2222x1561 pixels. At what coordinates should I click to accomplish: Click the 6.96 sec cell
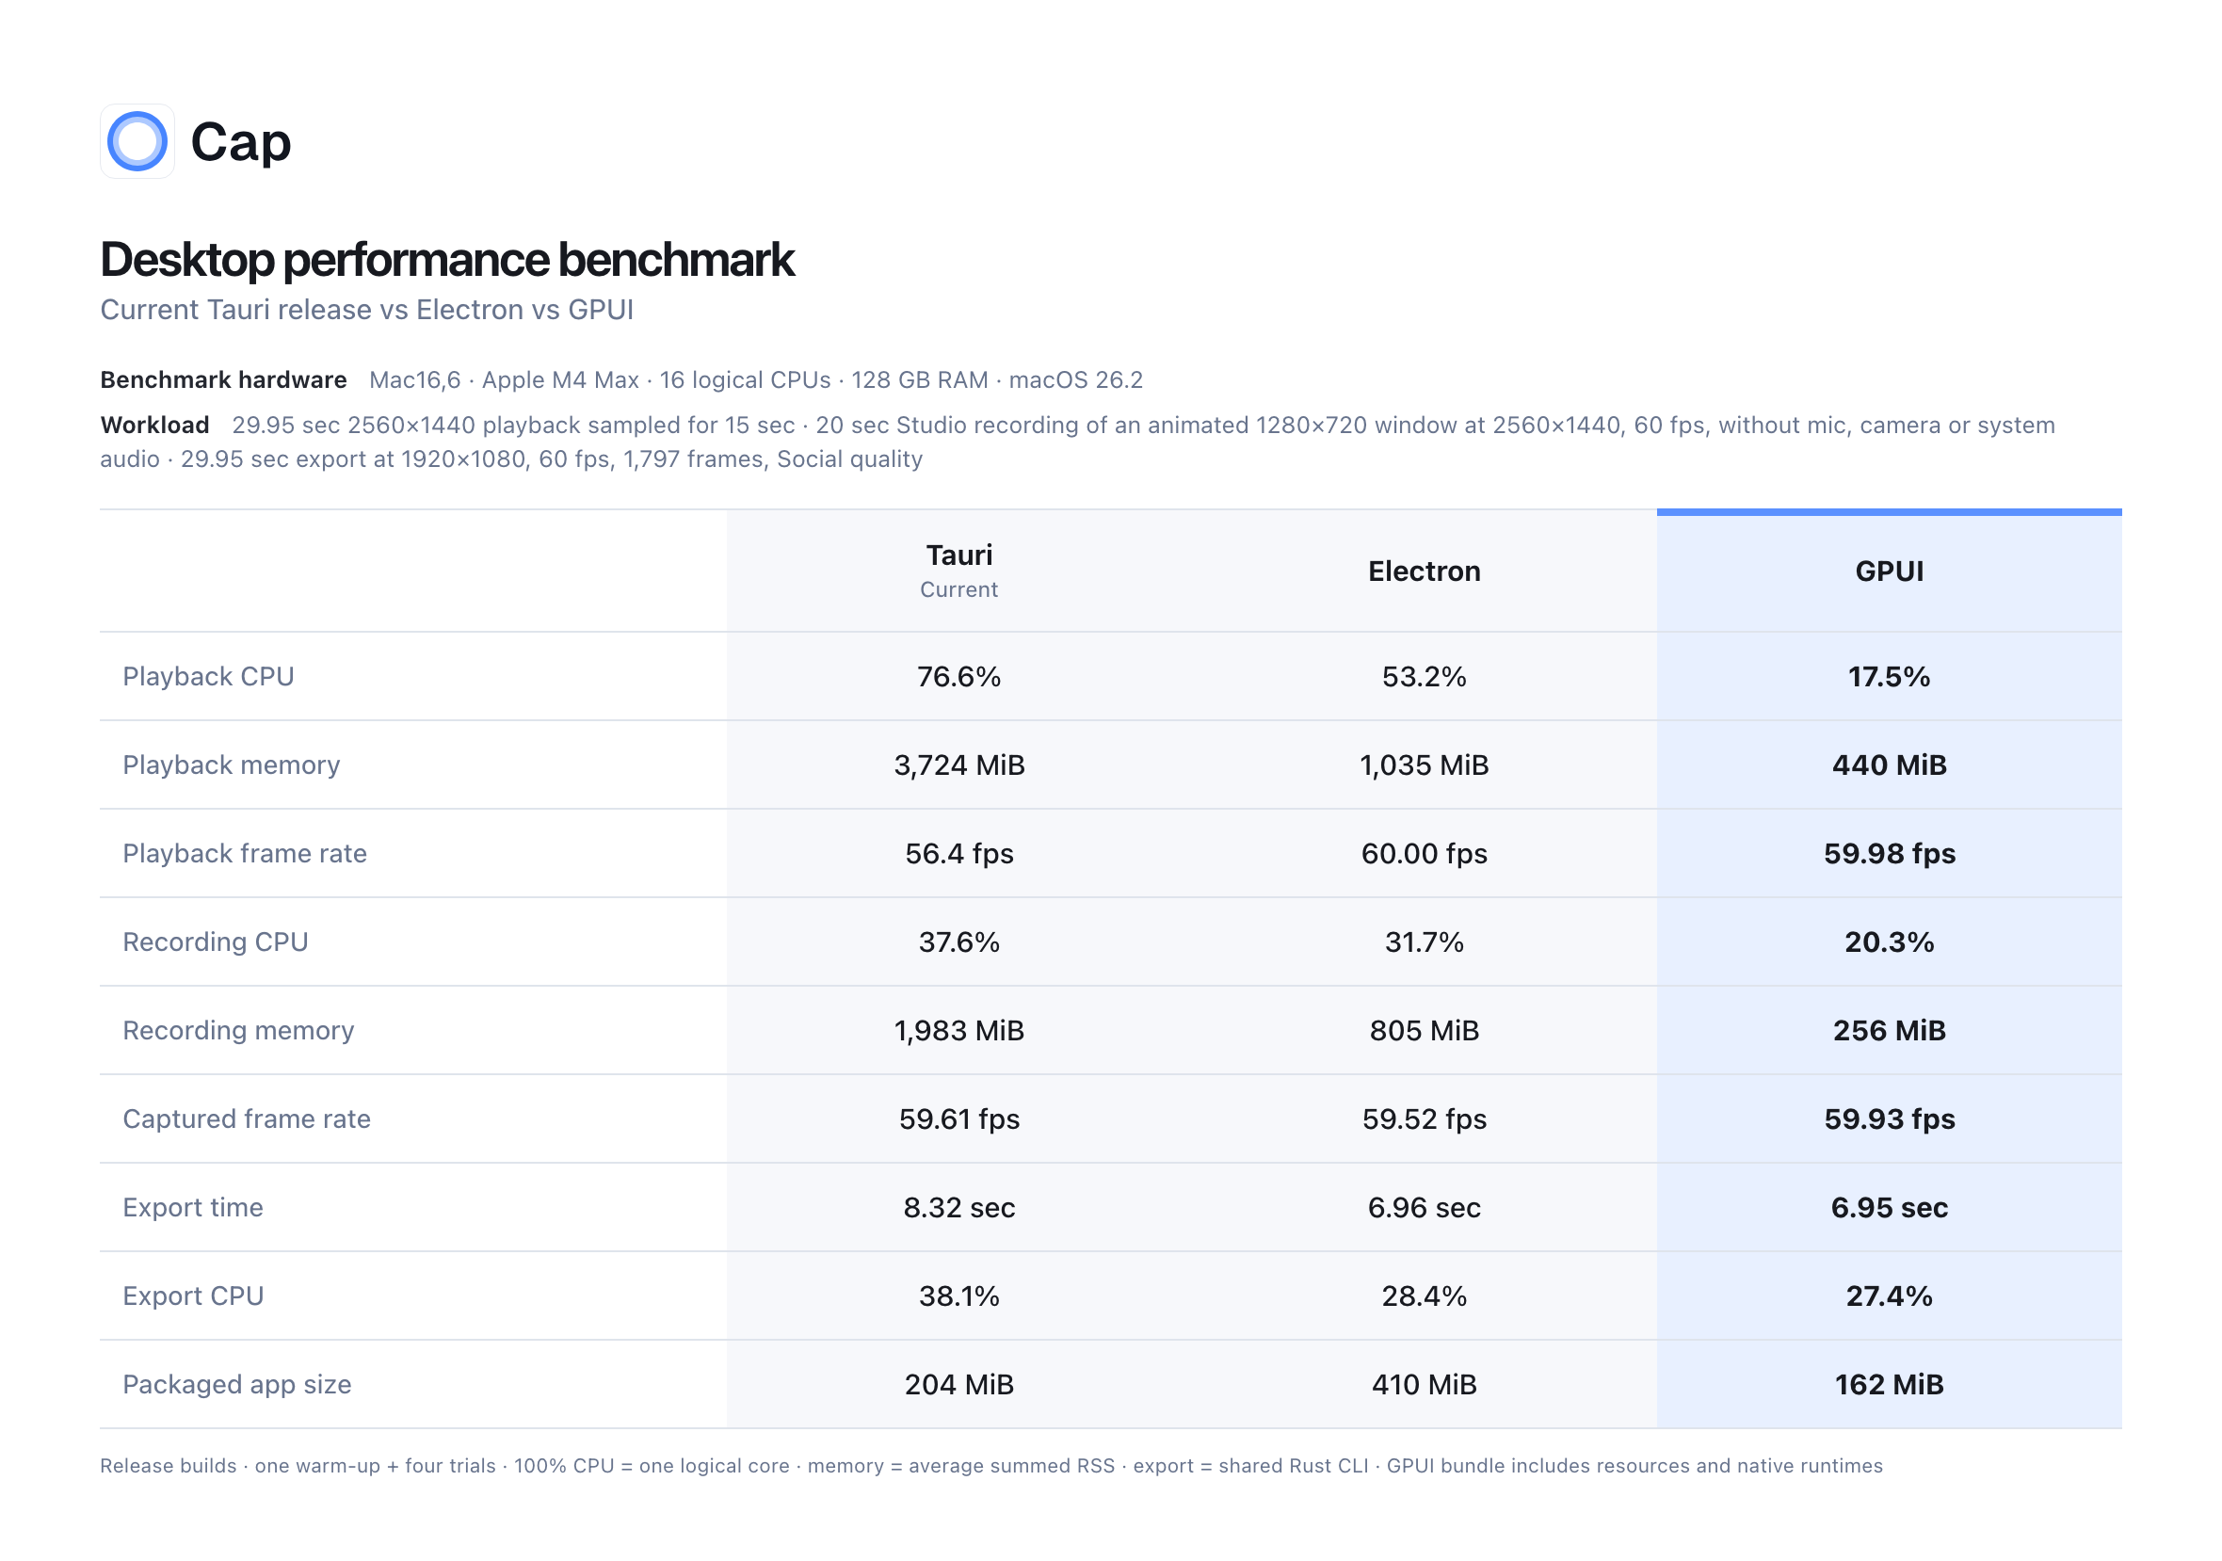[x=1425, y=1208]
